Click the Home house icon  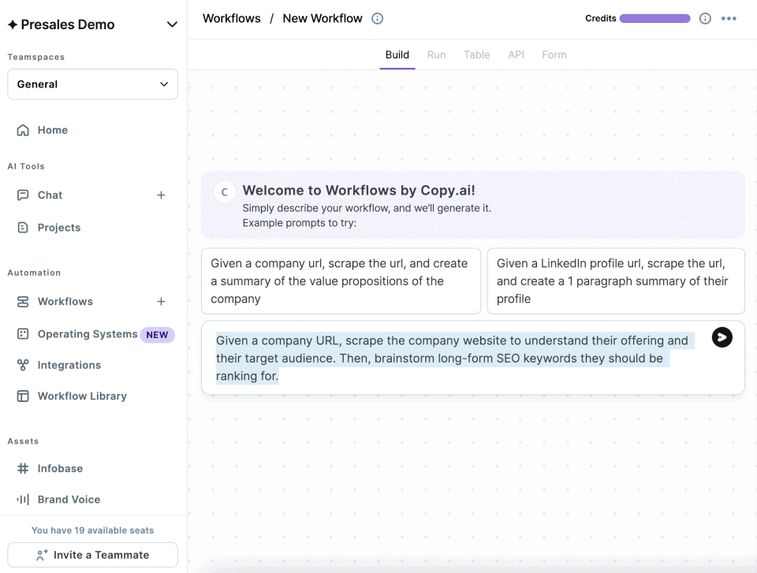point(23,130)
